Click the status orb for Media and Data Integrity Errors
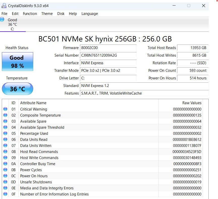This screenshot has width=218, height=199. click(x=5, y=188)
